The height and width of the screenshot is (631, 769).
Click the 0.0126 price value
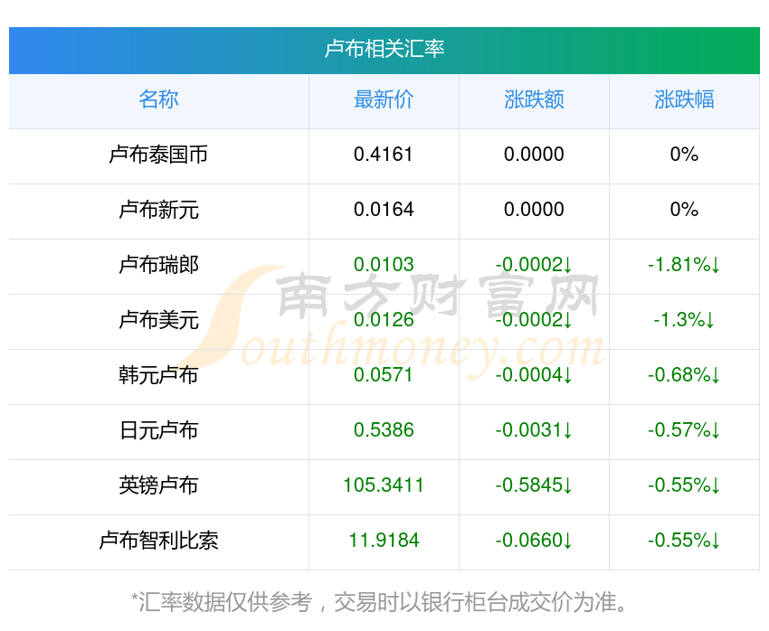click(x=384, y=320)
